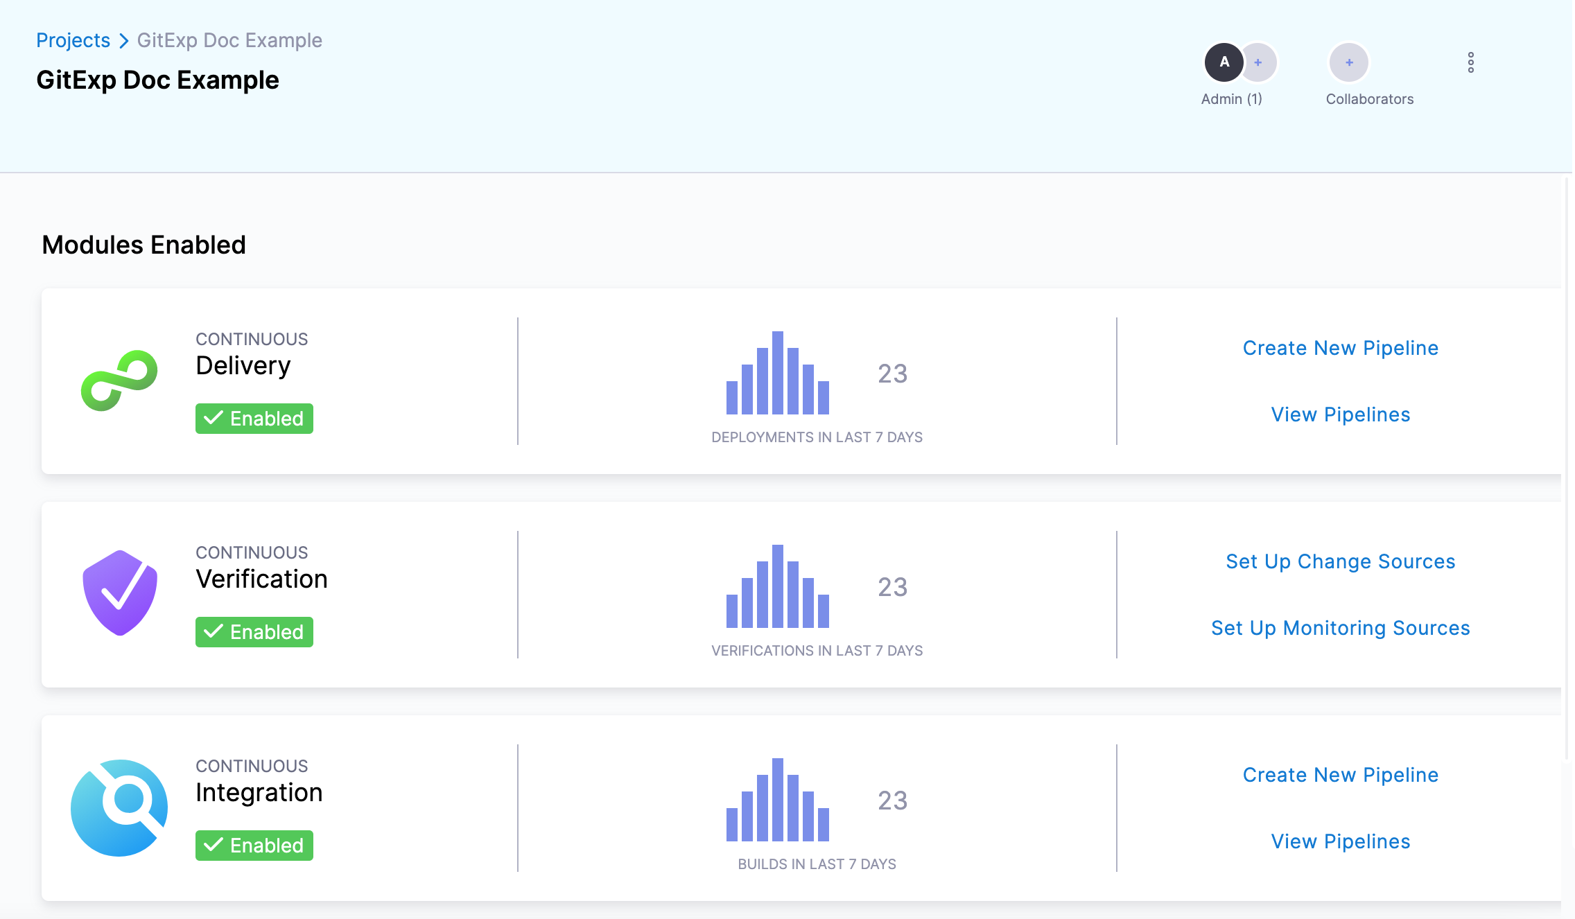Click GitExp Doc Example breadcrumb
This screenshot has width=1575, height=919.
(x=229, y=40)
